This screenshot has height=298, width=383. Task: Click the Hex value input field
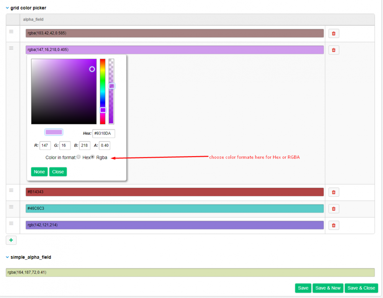pyautogui.click(x=103, y=133)
